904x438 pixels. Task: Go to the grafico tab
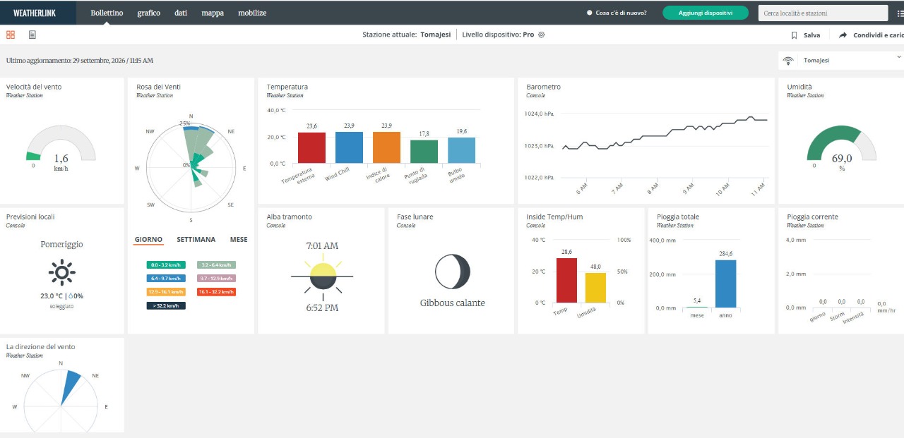click(149, 13)
